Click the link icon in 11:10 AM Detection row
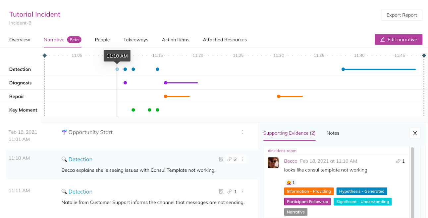This screenshot has height=218, width=428. coord(229,159)
